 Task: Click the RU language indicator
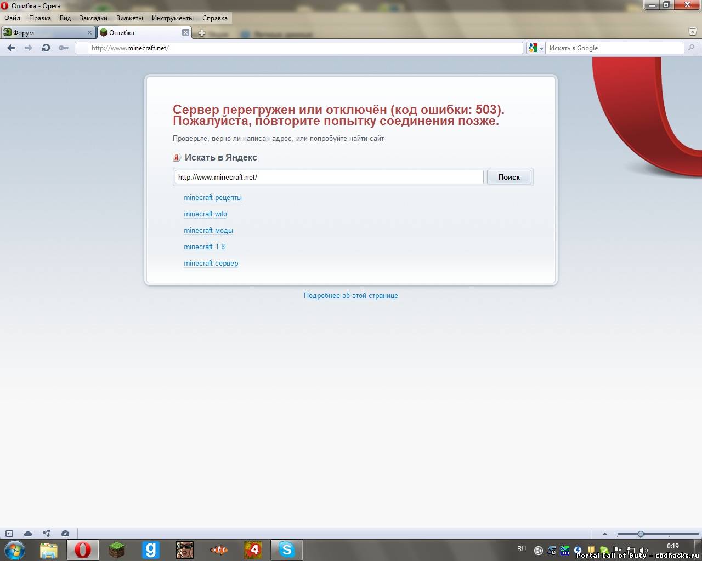tap(522, 548)
